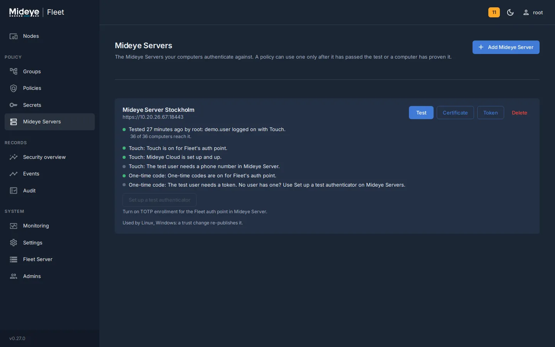Open the Nodes icon in the sidebar

tap(13, 36)
